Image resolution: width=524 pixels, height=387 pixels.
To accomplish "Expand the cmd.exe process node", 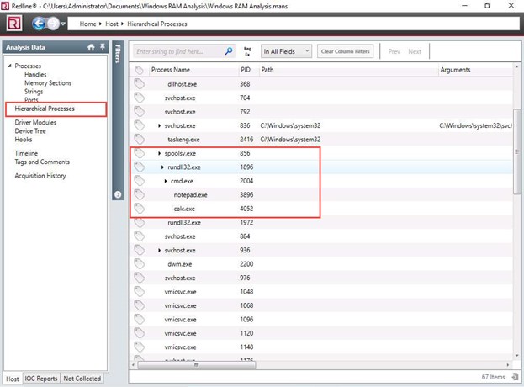I will click(167, 182).
